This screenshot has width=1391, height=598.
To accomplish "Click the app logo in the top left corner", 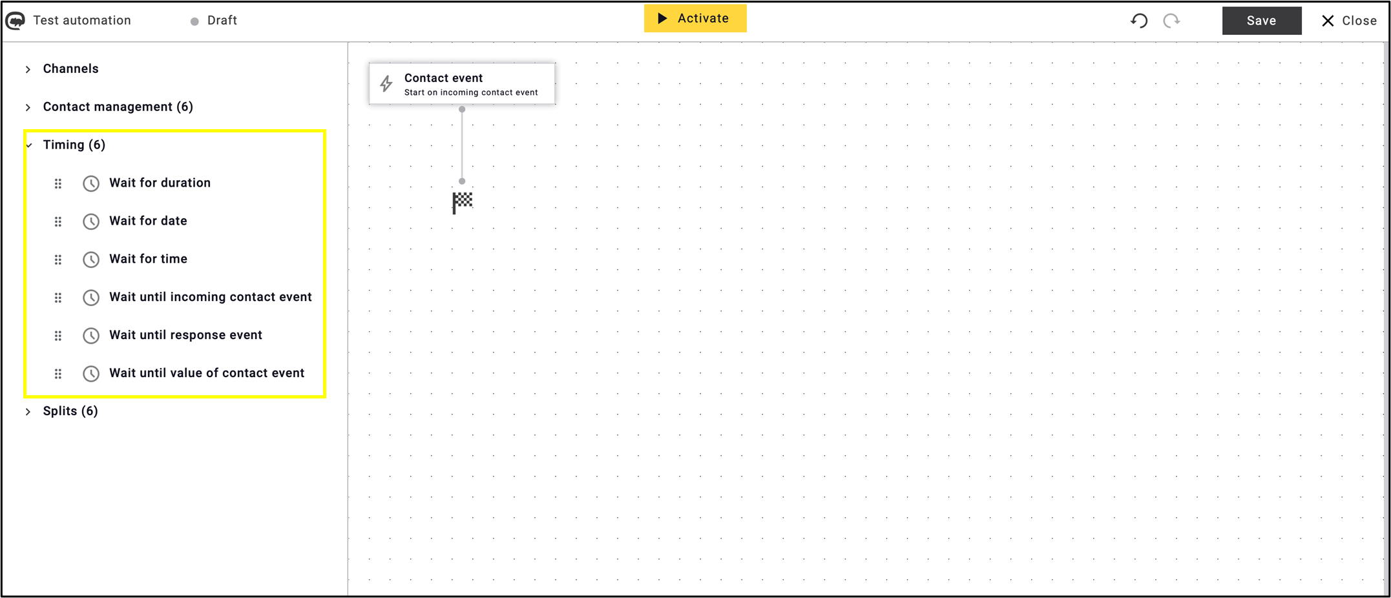I will (x=14, y=20).
